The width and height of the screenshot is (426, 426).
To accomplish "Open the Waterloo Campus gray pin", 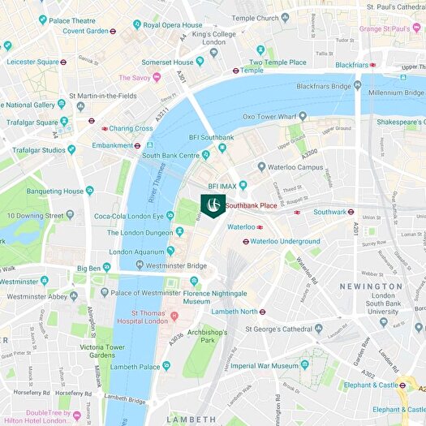I will (x=261, y=167).
